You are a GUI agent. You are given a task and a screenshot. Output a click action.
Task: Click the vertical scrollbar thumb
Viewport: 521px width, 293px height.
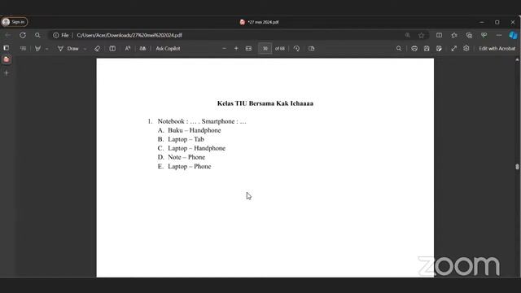[x=517, y=166]
